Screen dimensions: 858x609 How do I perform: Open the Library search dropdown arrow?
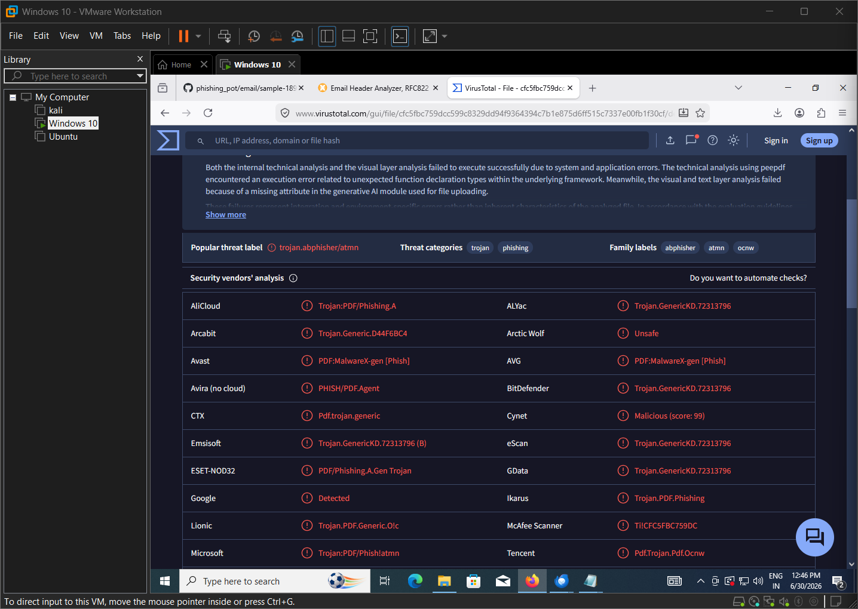pos(140,76)
